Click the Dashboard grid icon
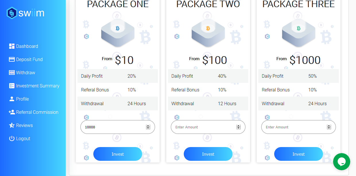Viewport: 356px width, 176px height. point(12,46)
